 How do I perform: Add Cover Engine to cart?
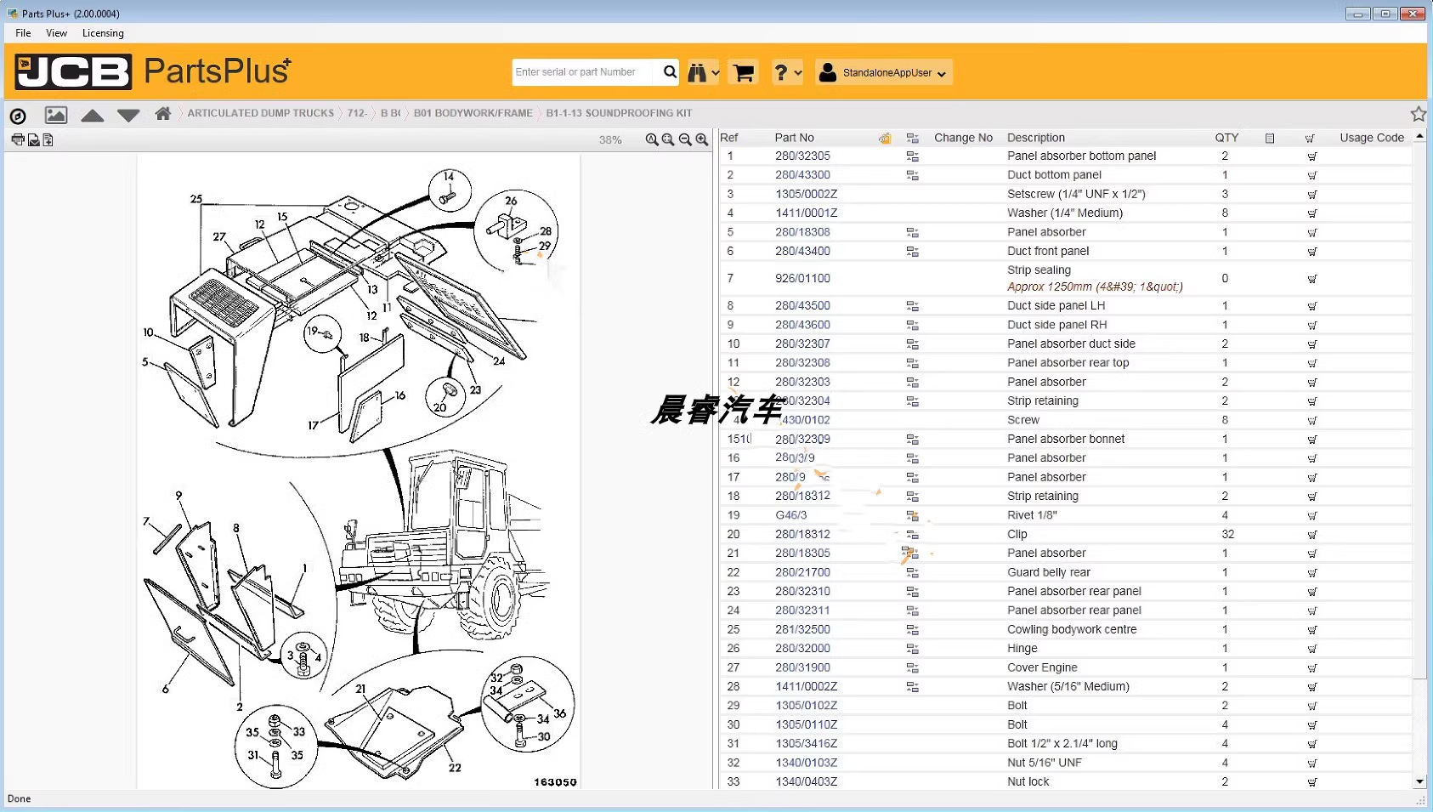pos(1311,668)
